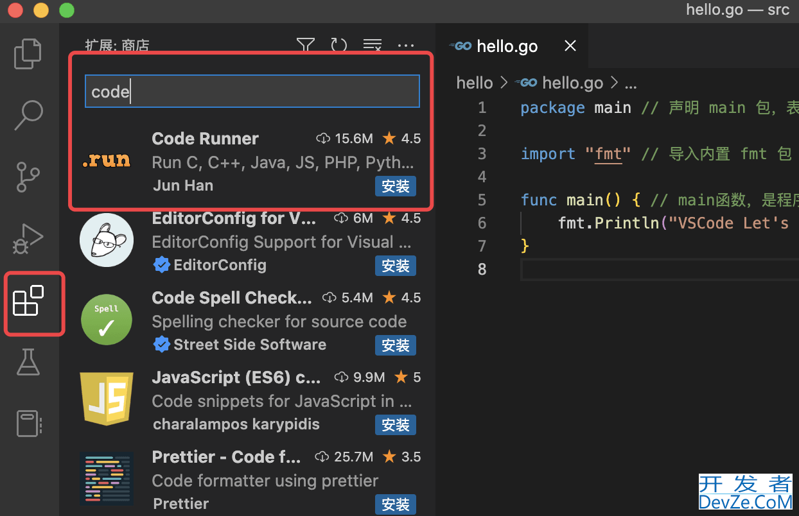Viewport: 799px width, 516px height.
Task: Open the Source Control view
Action: pyautogui.click(x=28, y=176)
